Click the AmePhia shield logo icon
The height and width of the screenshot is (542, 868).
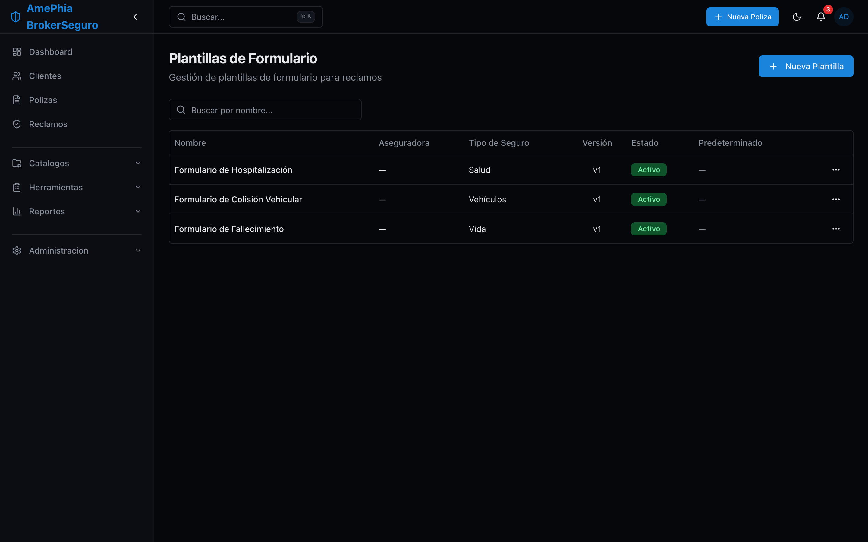(16, 17)
